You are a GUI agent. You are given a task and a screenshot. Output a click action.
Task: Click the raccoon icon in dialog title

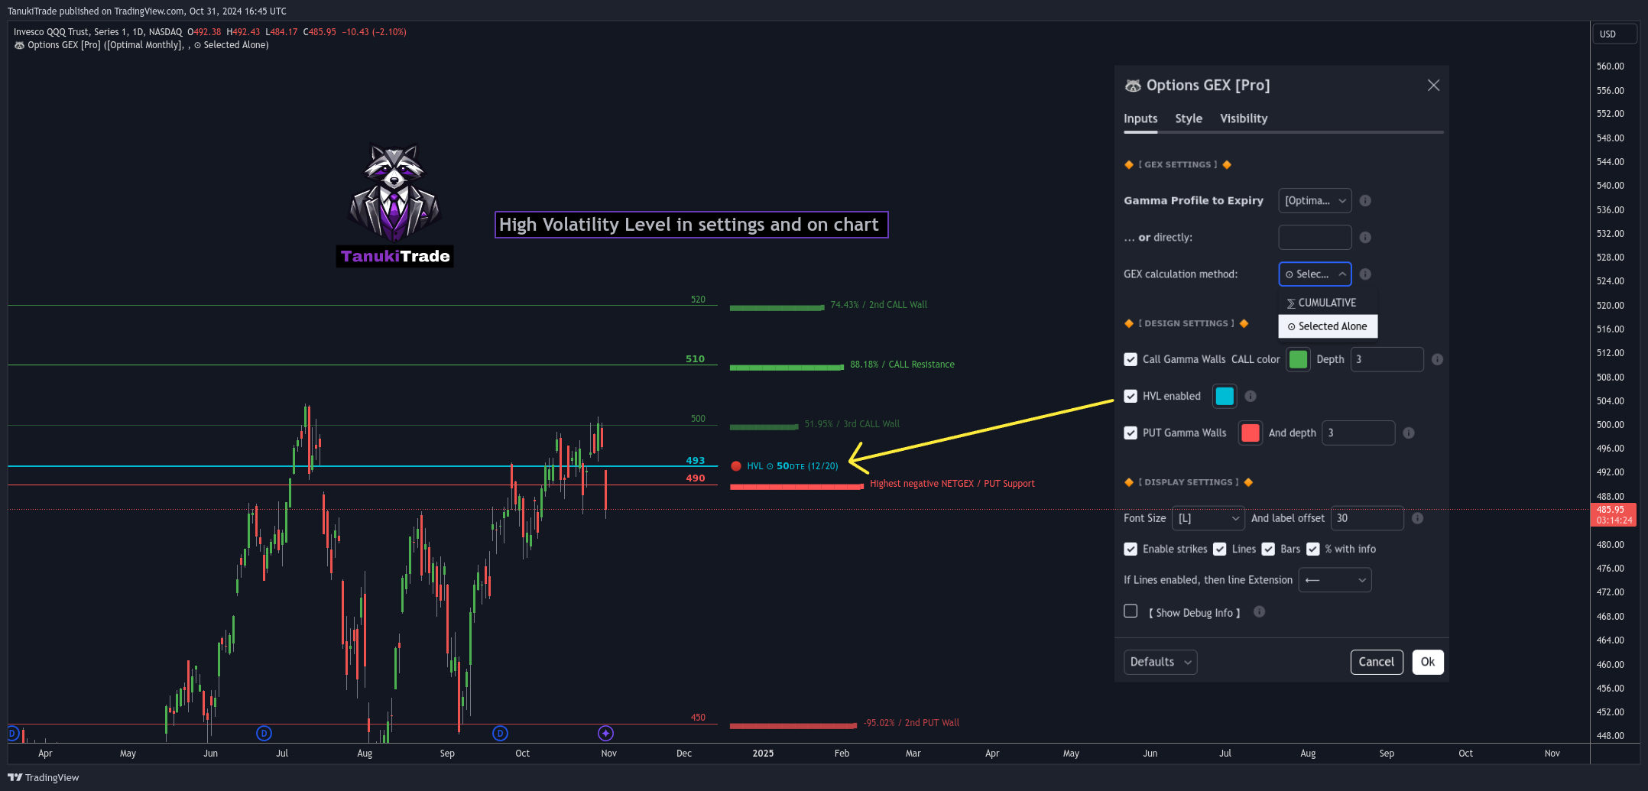(x=1133, y=86)
